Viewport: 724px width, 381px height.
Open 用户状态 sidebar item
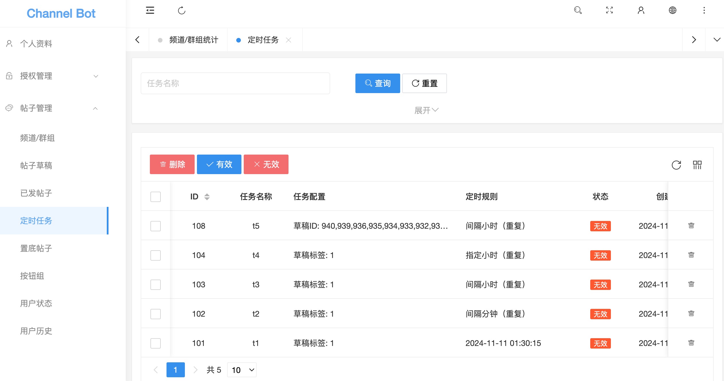tap(54, 303)
